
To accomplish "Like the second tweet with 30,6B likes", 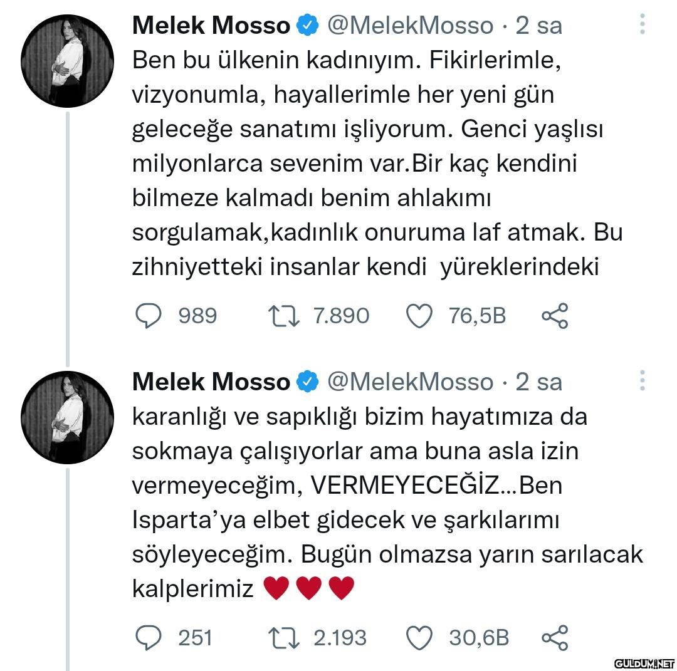I will pos(419,637).
